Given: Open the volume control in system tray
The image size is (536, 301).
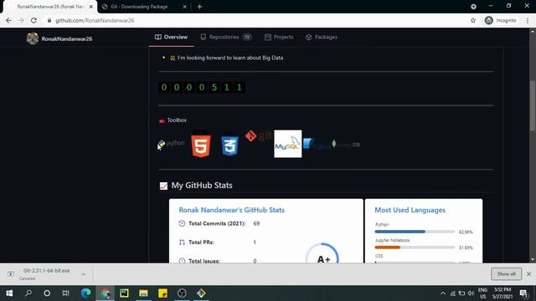Looking at the screenshot, I should (471, 293).
